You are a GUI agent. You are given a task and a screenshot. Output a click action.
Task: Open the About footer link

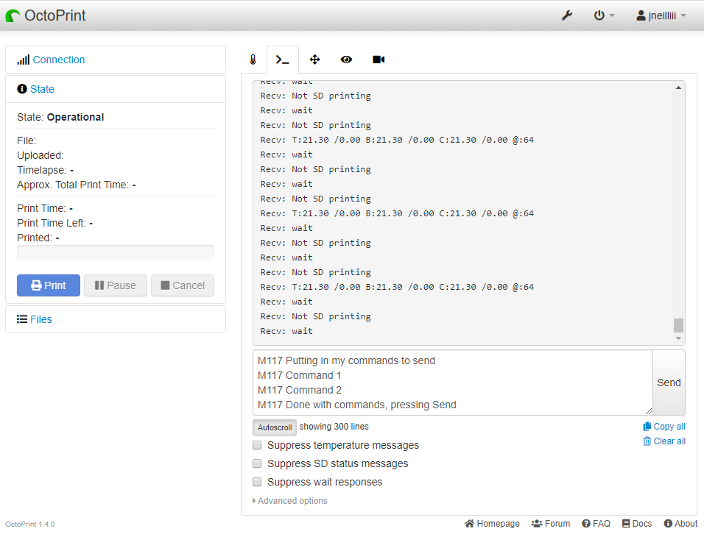[680, 524]
